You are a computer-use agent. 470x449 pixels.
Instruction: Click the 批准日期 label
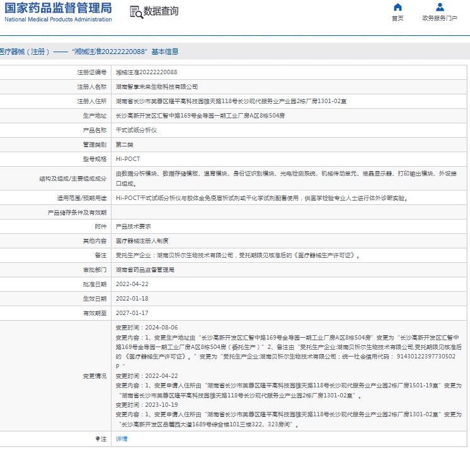coord(95,284)
